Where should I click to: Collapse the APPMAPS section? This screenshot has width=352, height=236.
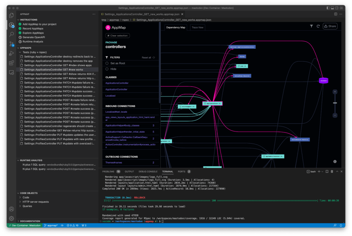pyautogui.click(x=26, y=48)
